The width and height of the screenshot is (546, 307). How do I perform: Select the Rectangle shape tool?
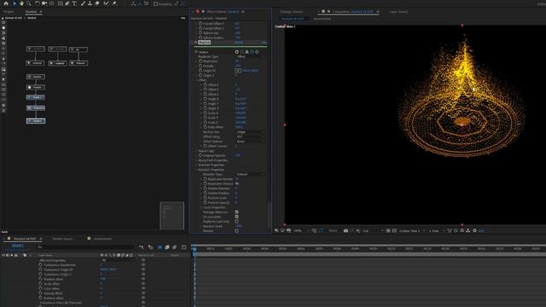[x=61, y=3]
